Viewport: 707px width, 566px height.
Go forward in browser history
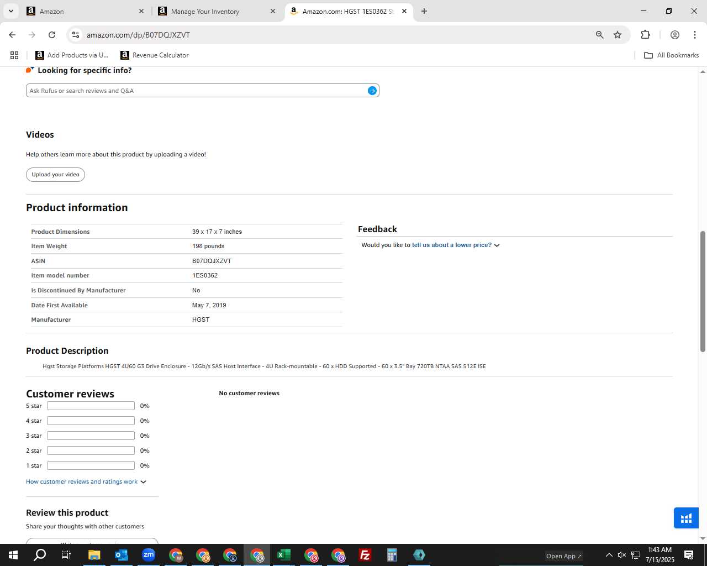coord(32,35)
